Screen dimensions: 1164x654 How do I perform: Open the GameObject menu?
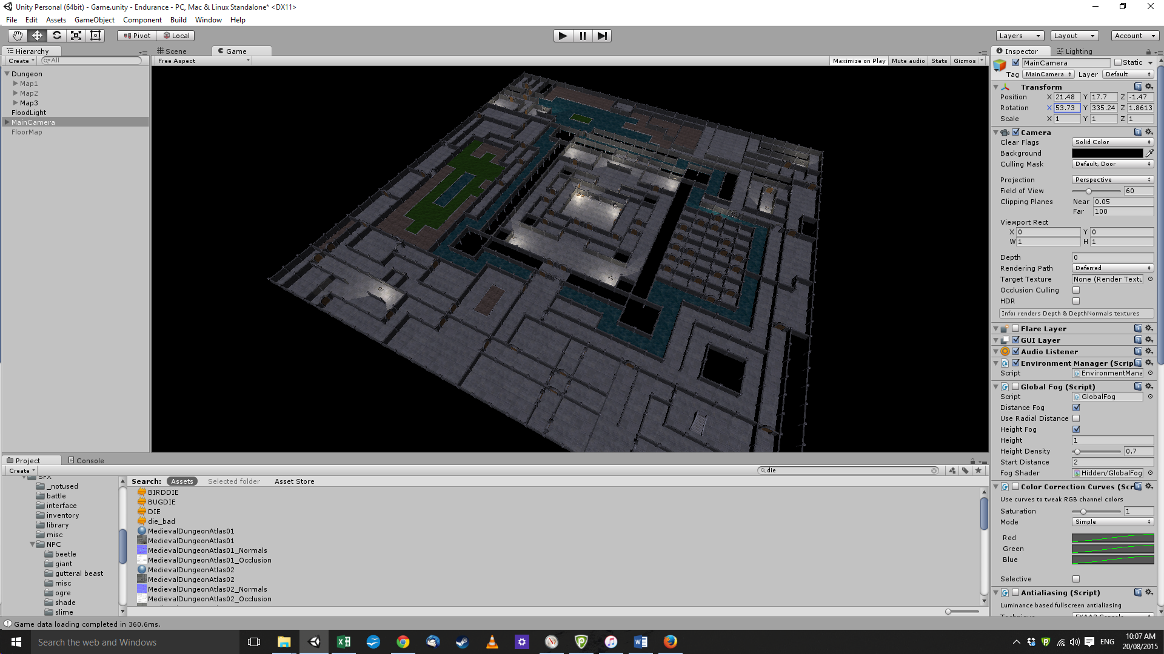[94, 20]
